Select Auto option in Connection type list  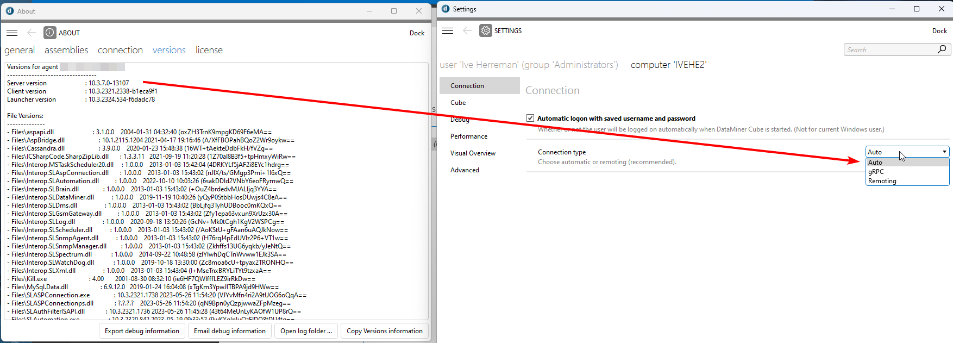[907, 162]
